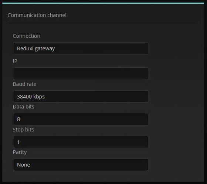Open the Stop bits selector
Image resolution: width=207 pixels, height=184 pixels.
[81, 142]
